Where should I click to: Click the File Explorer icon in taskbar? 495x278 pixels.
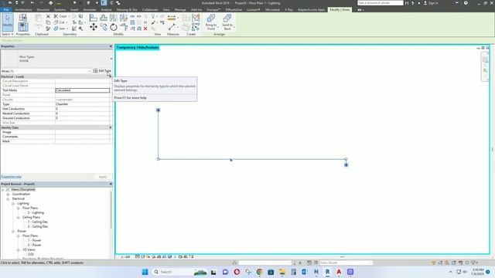click(x=282, y=272)
